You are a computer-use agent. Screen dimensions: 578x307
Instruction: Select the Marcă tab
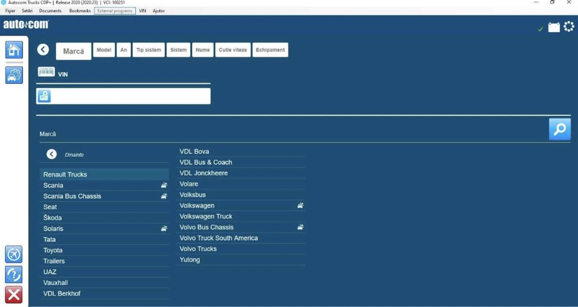(73, 51)
